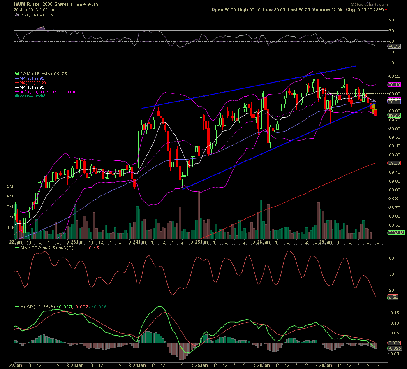Screen dimensions: 407x369
Task: Click the MA(200) red line swatch
Action: tap(17, 83)
